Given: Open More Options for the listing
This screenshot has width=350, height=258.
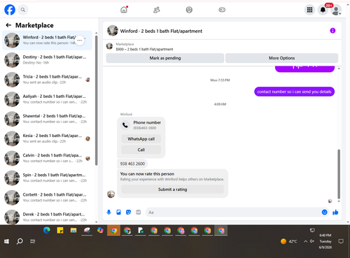Looking at the screenshot, I should pyautogui.click(x=281, y=58).
